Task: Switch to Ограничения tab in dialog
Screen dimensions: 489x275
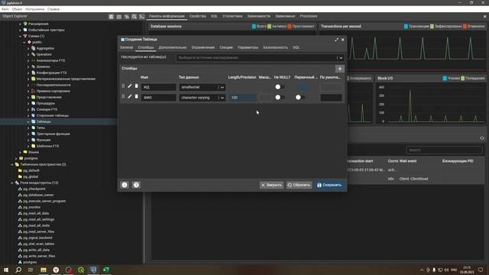Action: (203, 47)
